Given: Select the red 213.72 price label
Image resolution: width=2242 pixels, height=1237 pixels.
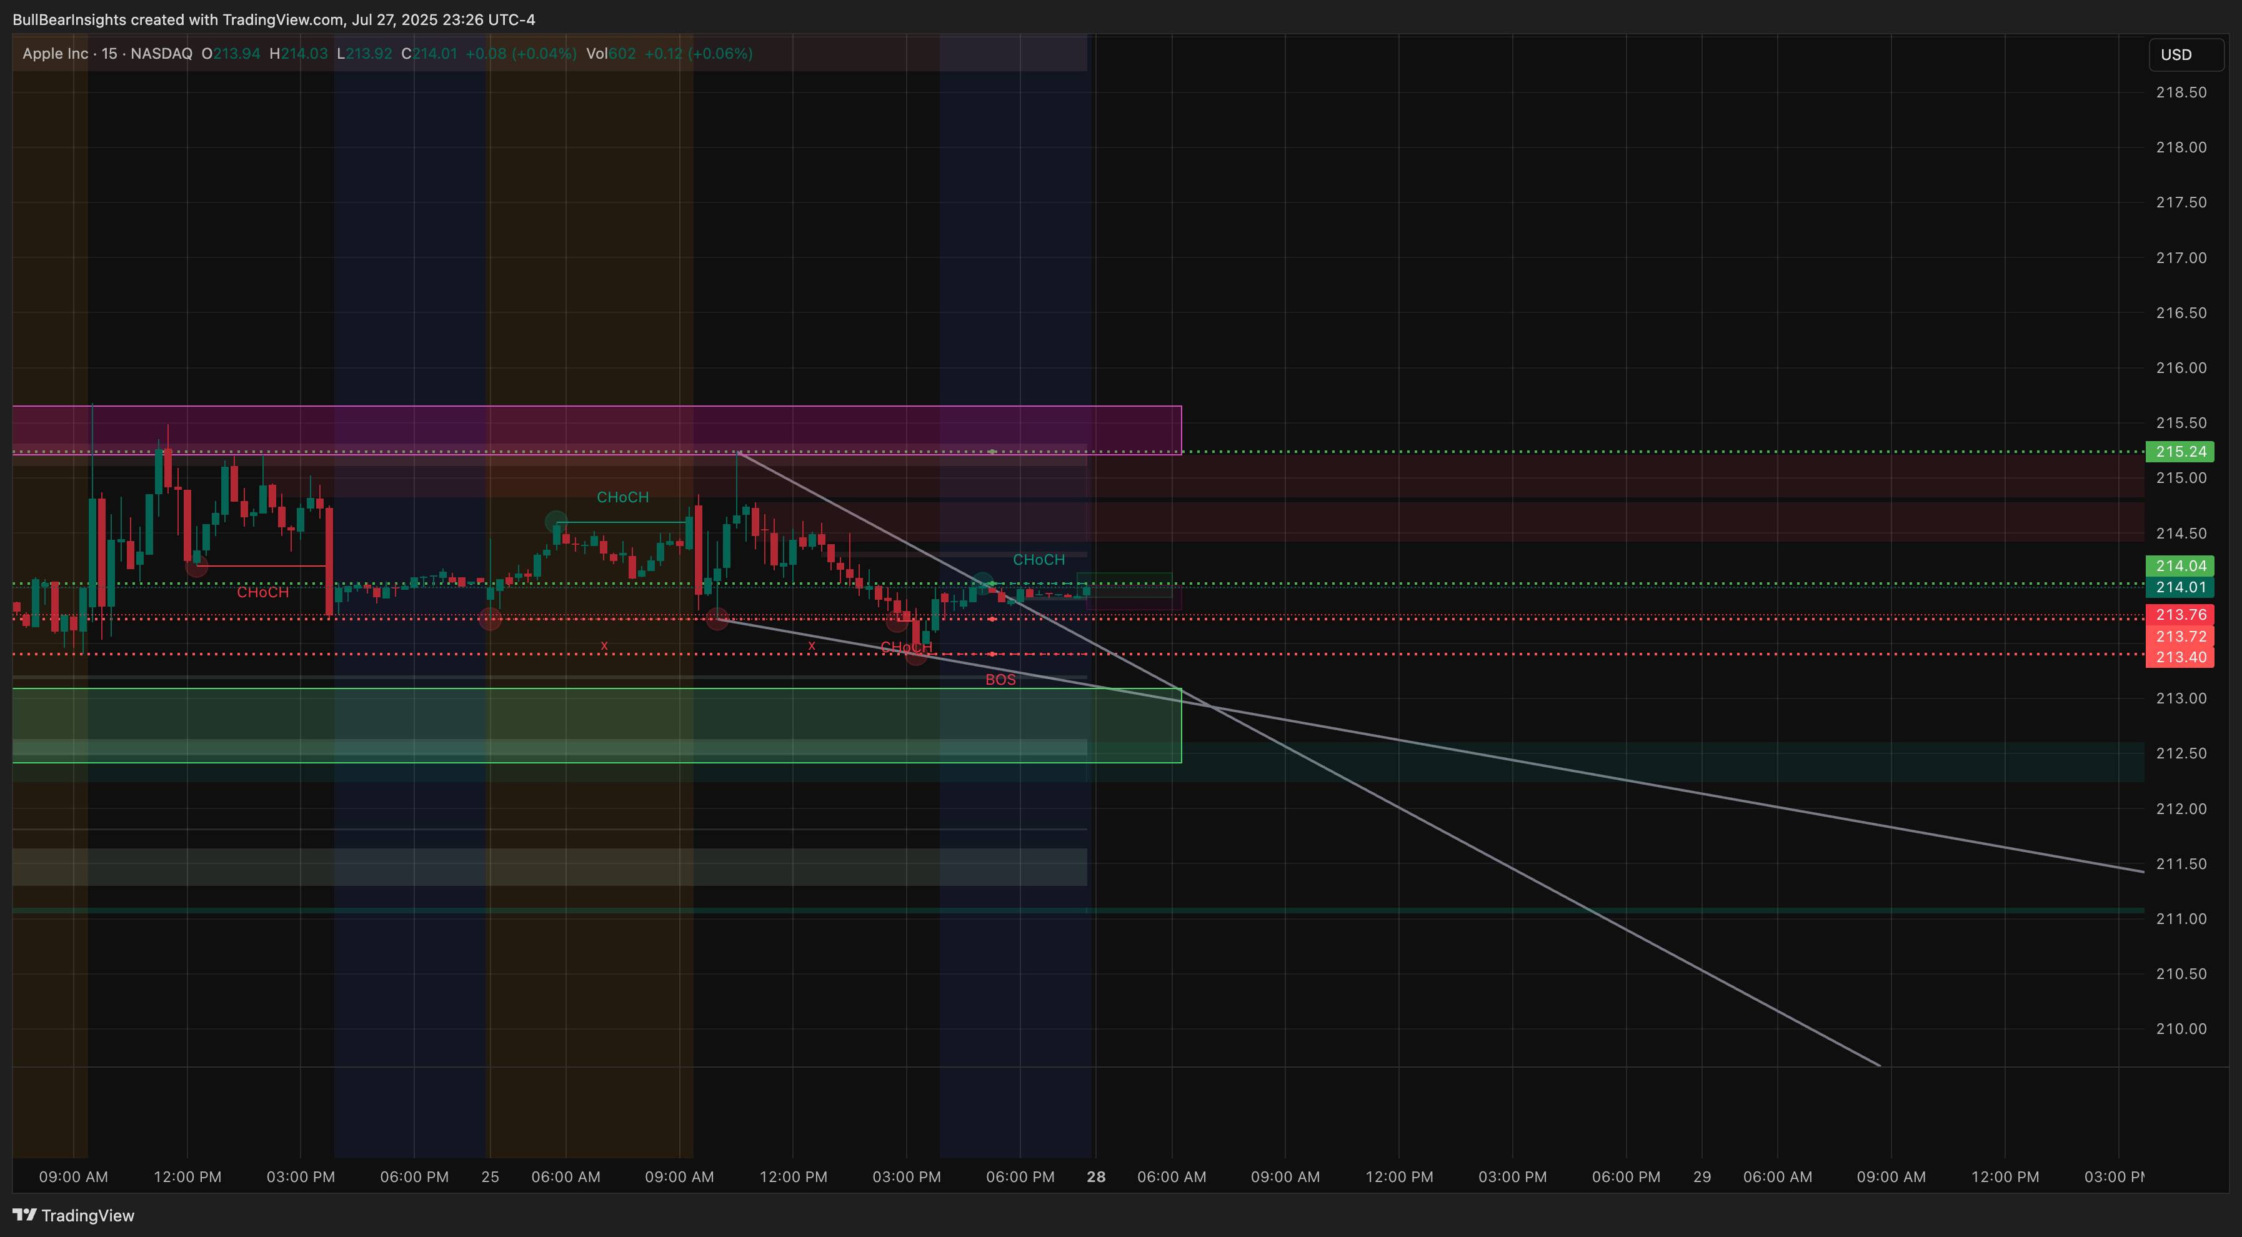Looking at the screenshot, I should [2180, 637].
